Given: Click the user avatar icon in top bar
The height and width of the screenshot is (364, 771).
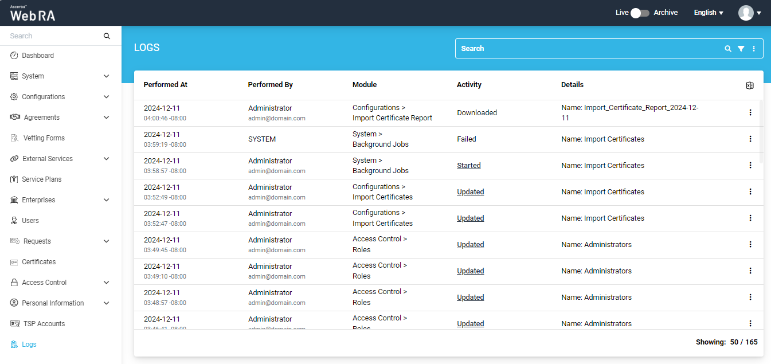Looking at the screenshot, I should click(746, 13).
